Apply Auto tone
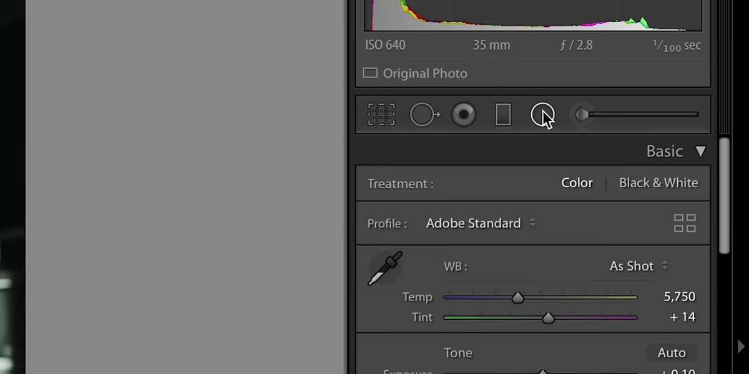Screen dimensions: 749x374 point(672,353)
